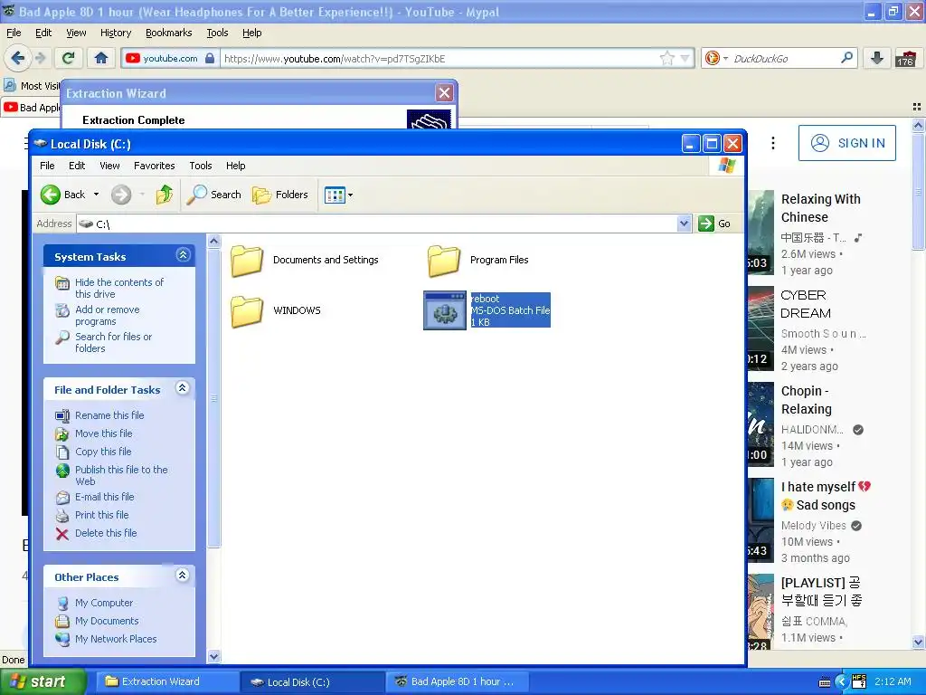Image resolution: width=926 pixels, height=695 pixels.
Task: Click the Windows start button
Action: point(43,681)
